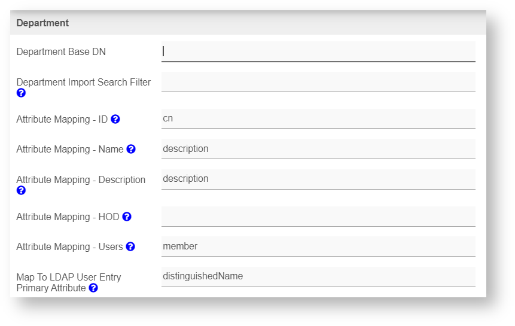Focus the Attribute Mapping - Description input field
Image resolution: width=515 pixels, height=326 pixels.
318,179
